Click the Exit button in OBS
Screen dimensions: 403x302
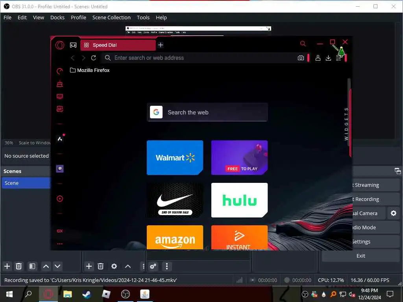pos(360,256)
